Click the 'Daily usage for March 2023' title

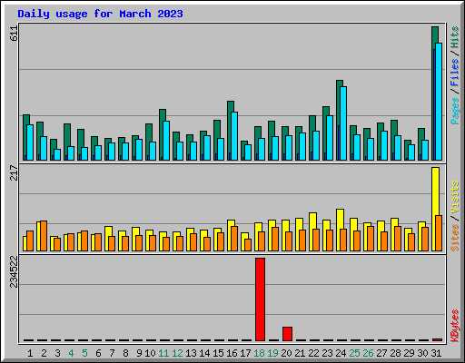pos(100,14)
